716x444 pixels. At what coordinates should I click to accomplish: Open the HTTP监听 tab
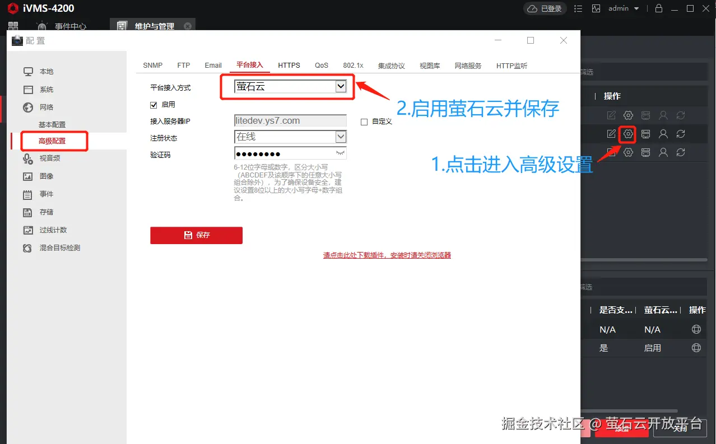512,66
